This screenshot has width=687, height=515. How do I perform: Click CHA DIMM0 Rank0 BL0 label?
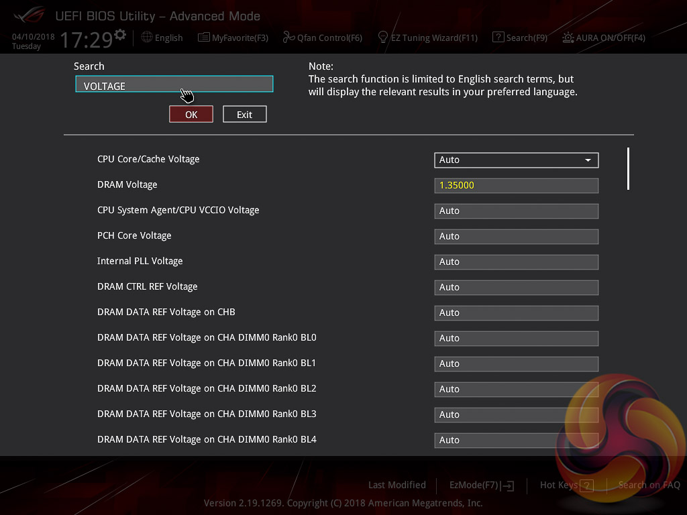(207, 338)
